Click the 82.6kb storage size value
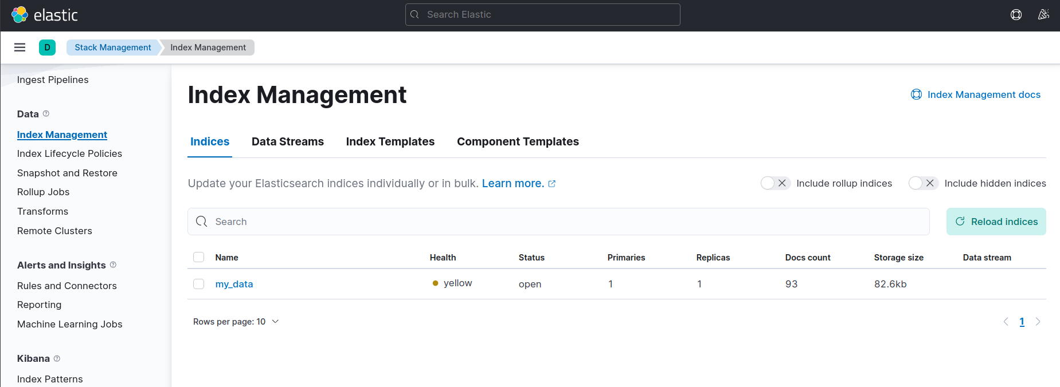Screen dimensions: 1060x387 [890, 284]
